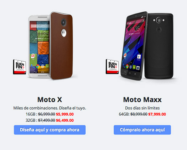Click the Moto X 32GB sale price $6,499.00
The height and width of the screenshot is (150, 187).
click(x=65, y=120)
